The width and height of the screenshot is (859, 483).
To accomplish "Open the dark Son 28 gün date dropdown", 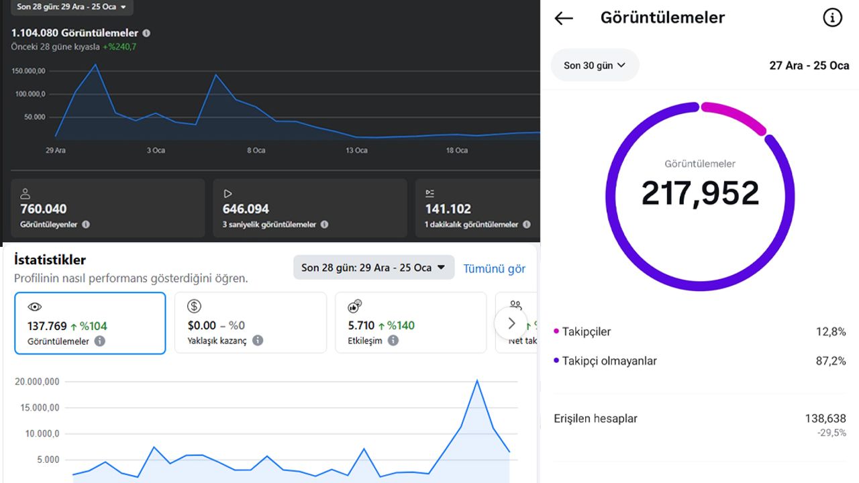I will (71, 7).
